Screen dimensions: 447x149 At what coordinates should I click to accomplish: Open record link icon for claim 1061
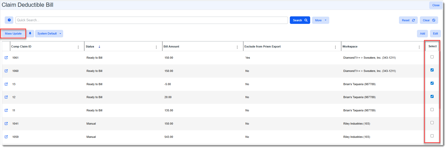coord(6,58)
